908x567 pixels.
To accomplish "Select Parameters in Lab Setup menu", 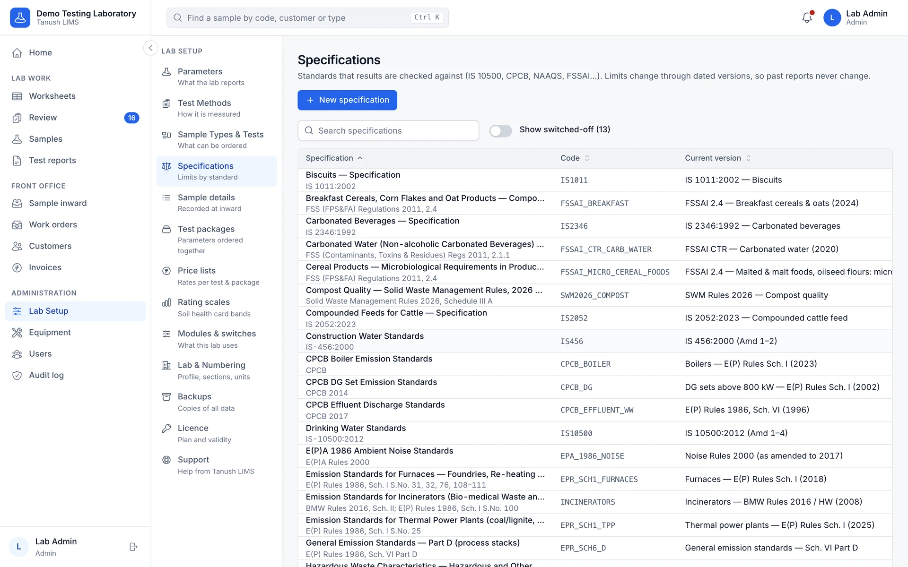I will [217, 77].
